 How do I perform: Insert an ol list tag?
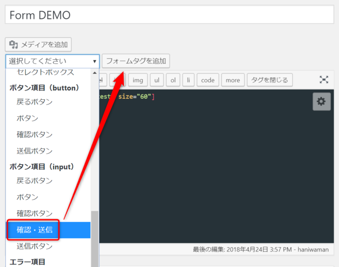point(173,80)
